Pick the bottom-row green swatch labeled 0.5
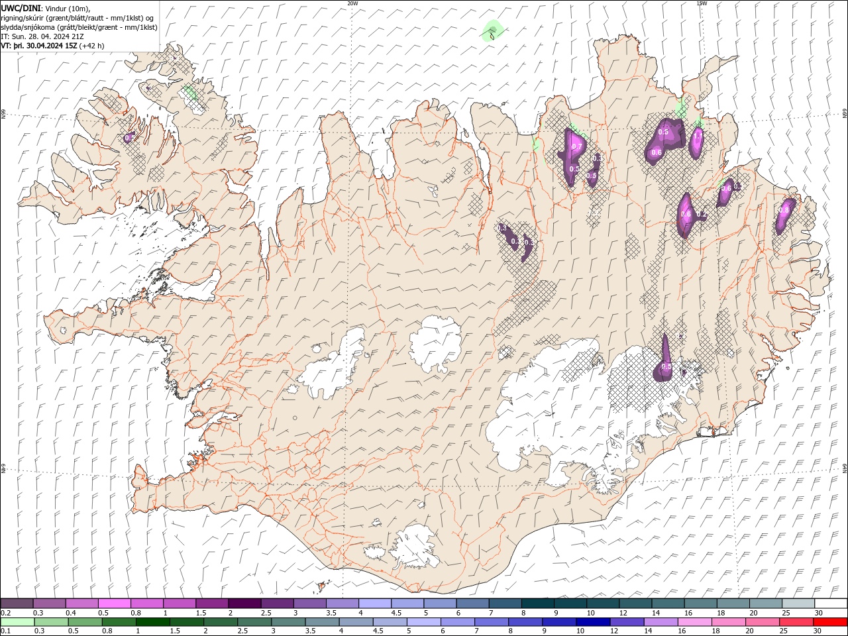The image size is (848, 636). (x=85, y=622)
